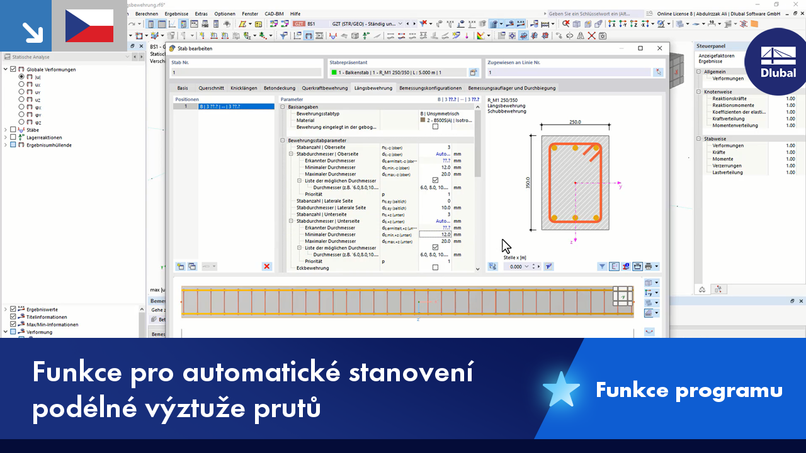The height and width of the screenshot is (453, 806).
Task: Click the sync icon left of Stelle x field
Action: coord(492,267)
